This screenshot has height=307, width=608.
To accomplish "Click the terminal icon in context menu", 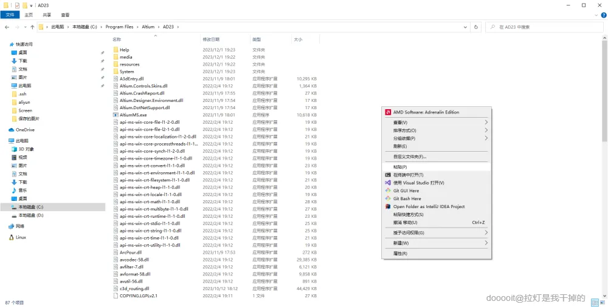I will point(387,175).
